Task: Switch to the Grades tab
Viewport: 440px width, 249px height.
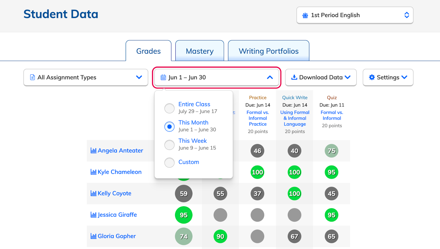Action: tap(148, 51)
